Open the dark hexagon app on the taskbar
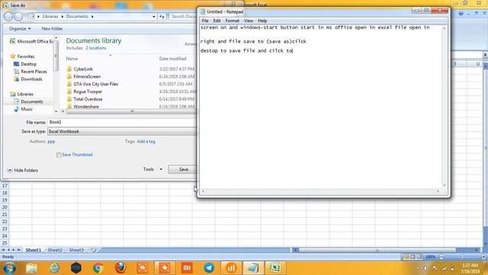The width and height of the screenshot is (488, 275). [76, 268]
